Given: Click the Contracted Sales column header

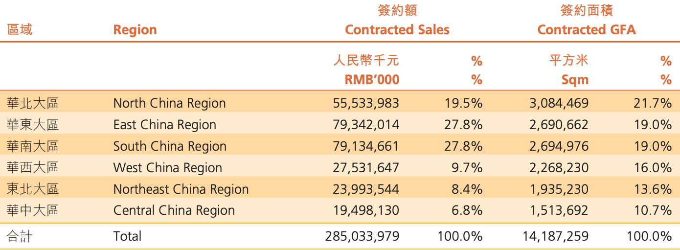Looking at the screenshot, I should point(397,30).
